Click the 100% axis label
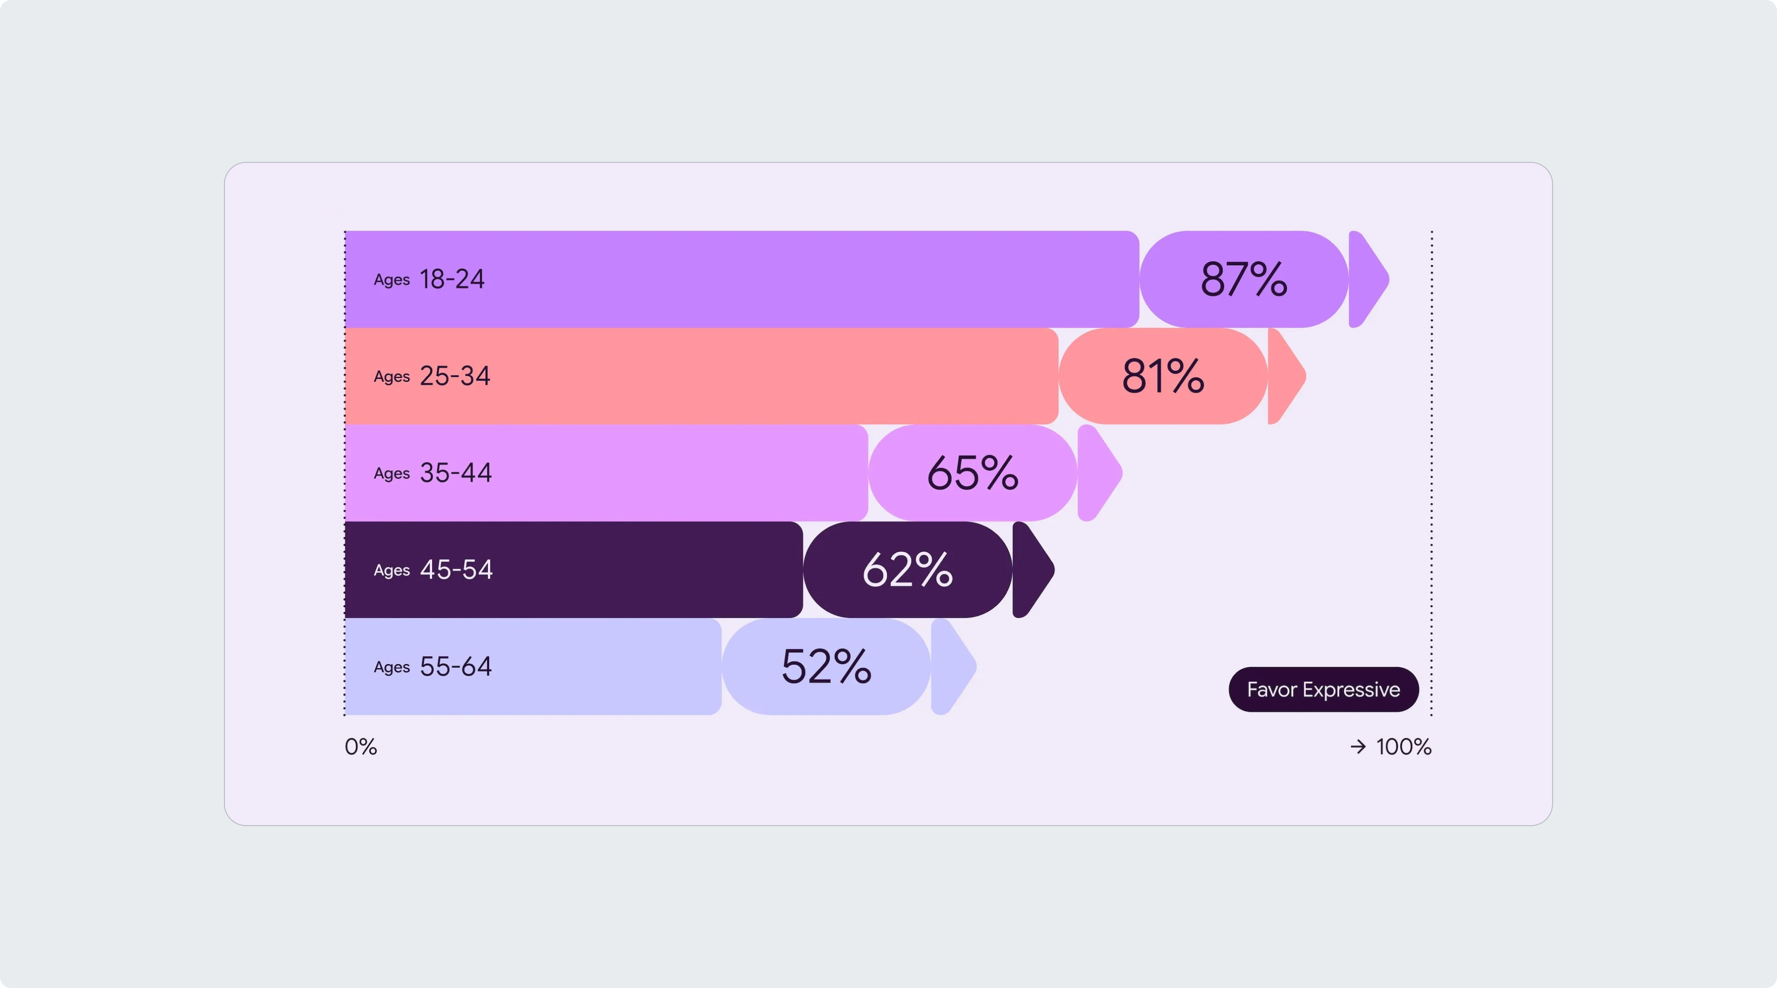This screenshot has height=988, width=1777. pyautogui.click(x=1403, y=747)
